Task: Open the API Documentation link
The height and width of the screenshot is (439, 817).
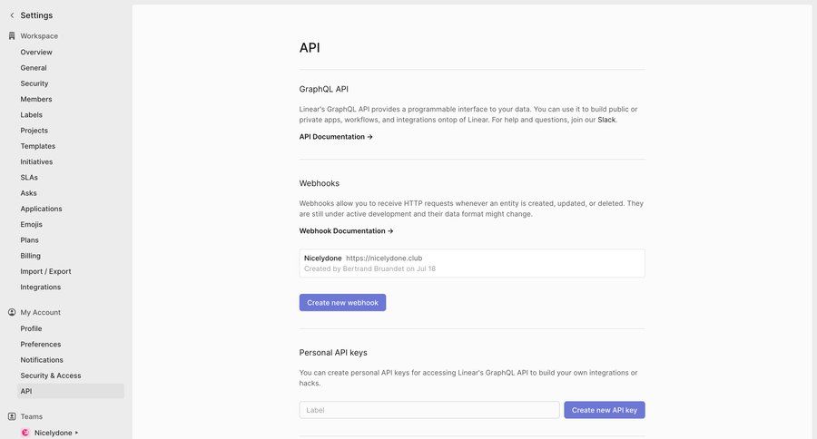Action: [336, 136]
